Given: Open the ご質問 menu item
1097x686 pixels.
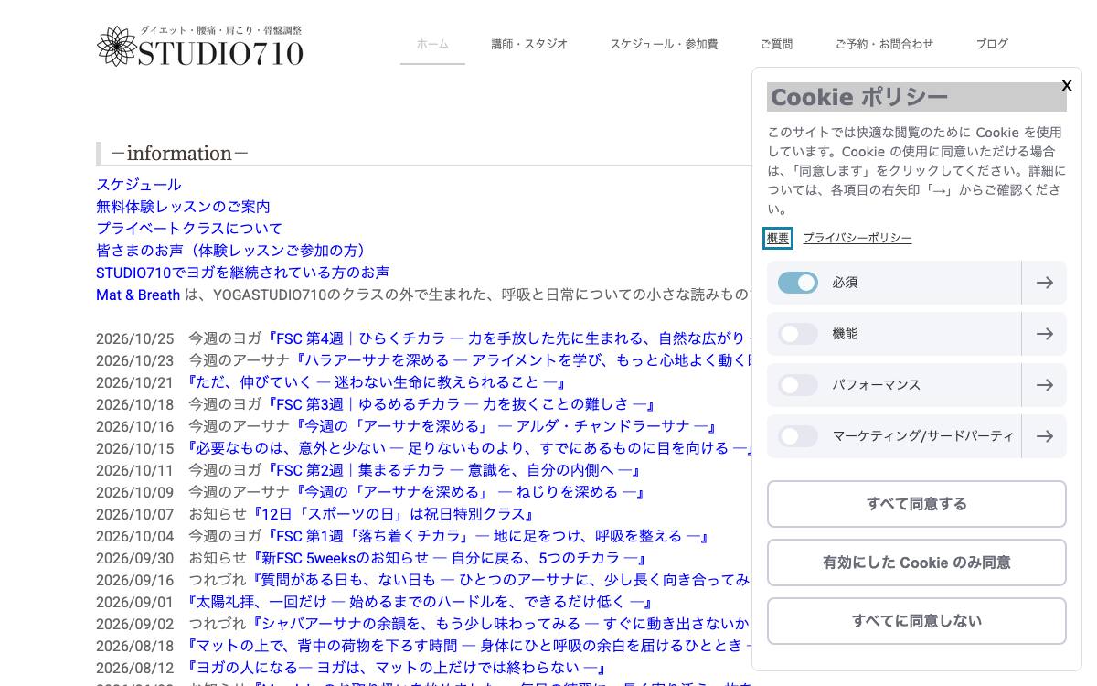Looking at the screenshot, I should (x=776, y=44).
